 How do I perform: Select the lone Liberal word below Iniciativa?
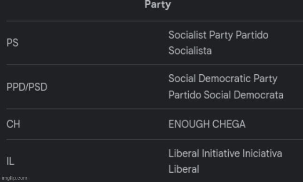coord(184,169)
